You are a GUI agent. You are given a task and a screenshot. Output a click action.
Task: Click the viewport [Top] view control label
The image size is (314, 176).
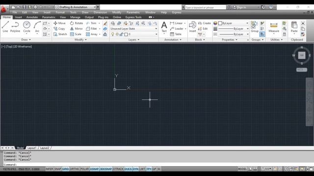point(9,47)
